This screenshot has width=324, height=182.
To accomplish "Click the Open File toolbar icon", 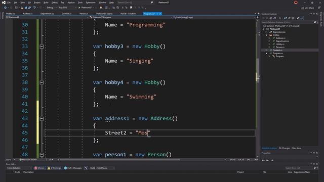I will click(x=22, y=8).
